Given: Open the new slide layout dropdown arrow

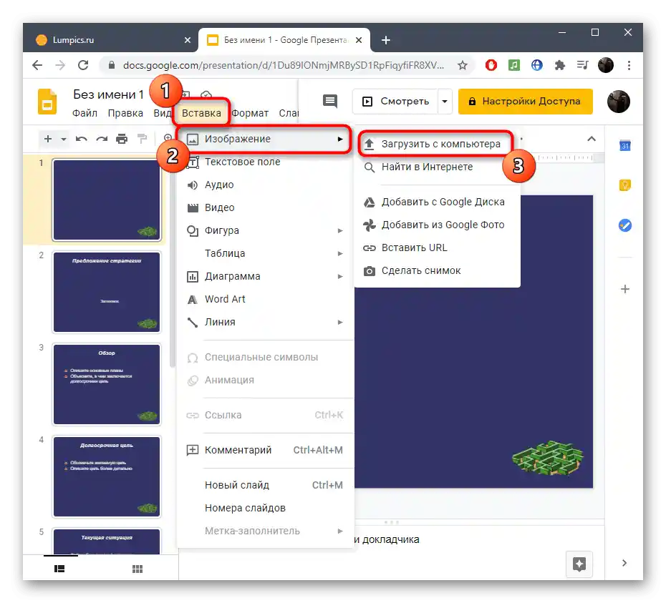Looking at the screenshot, I should (64, 139).
